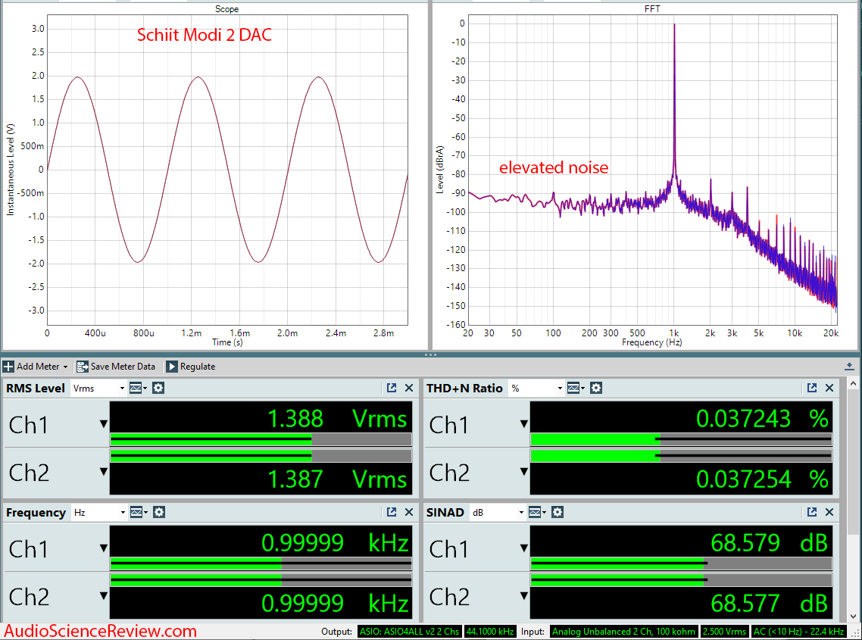Click the THD+N Ch1 0.037243 % reading
Screen dimensions: 862x640
[763, 419]
